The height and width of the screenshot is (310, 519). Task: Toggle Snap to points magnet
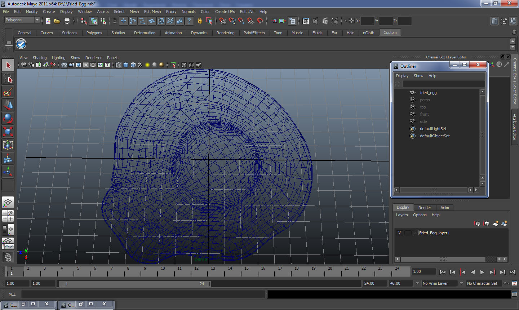pos(241,21)
